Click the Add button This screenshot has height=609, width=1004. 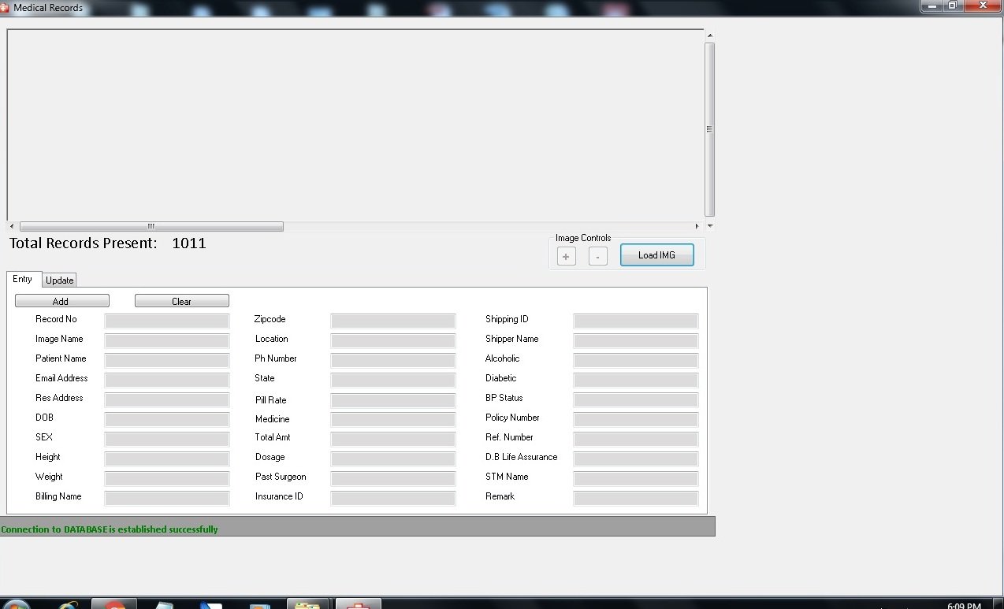pyautogui.click(x=61, y=301)
